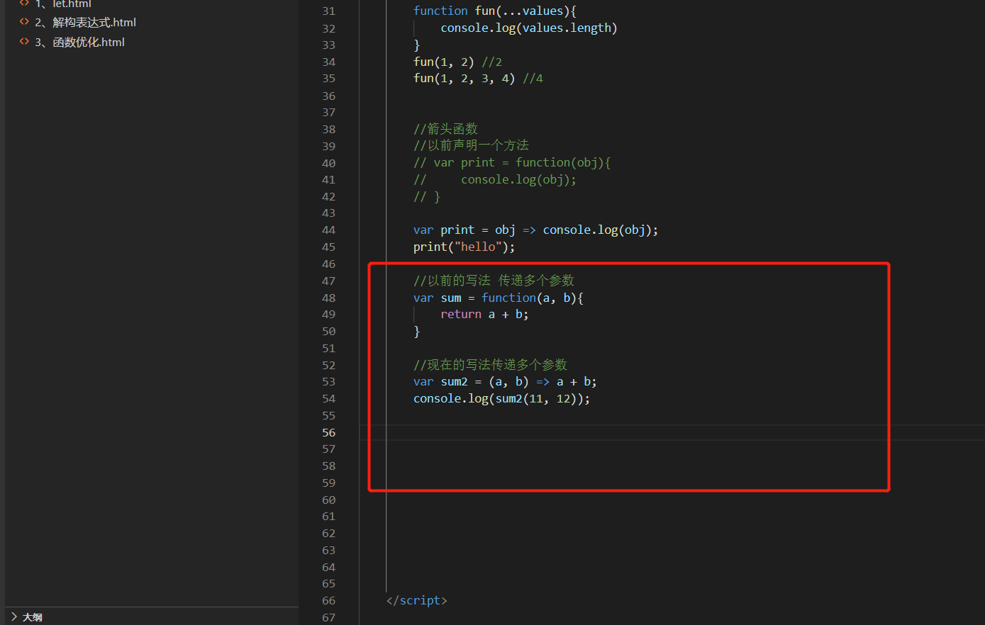Place cursor on 'function fun(...values){' line
This screenshot has width=985, height=625.
pyautogui.click(x=495, y=11)
